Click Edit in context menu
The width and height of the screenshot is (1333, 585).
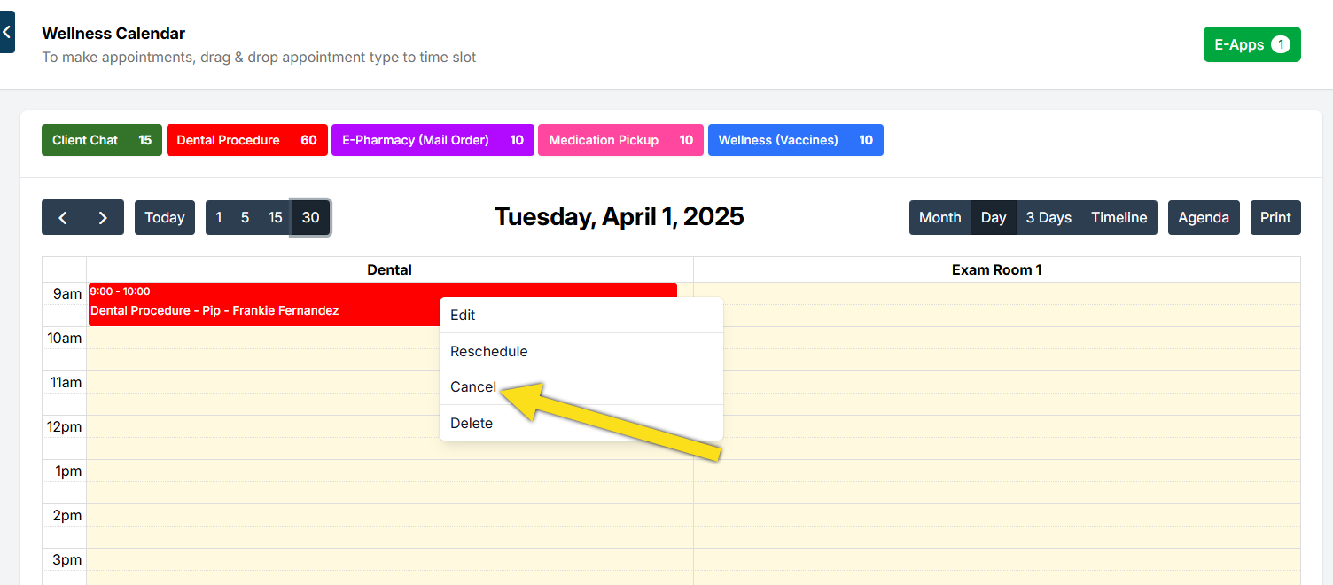click(463, 316)
